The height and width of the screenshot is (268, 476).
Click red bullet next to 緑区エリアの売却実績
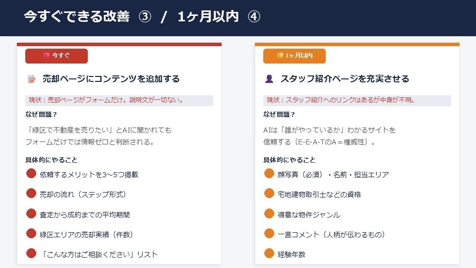tap(31, 233)
